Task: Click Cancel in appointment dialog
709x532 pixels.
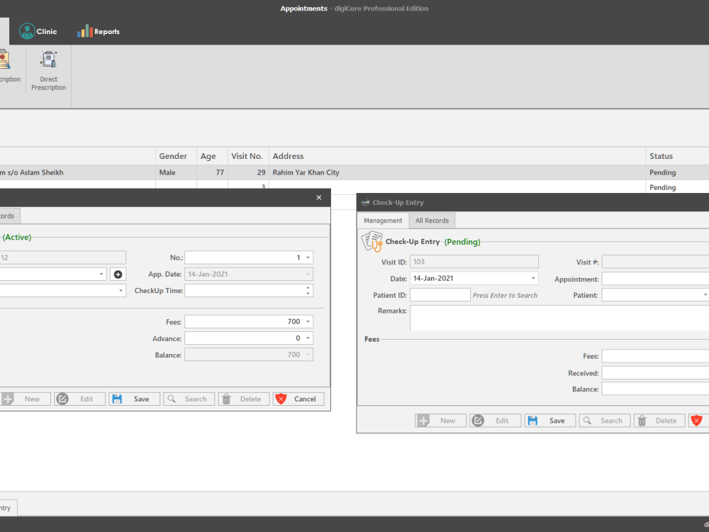Action: point(298,399)
